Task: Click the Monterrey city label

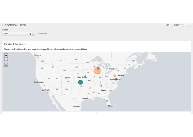Action: click(x=76, y=106)
